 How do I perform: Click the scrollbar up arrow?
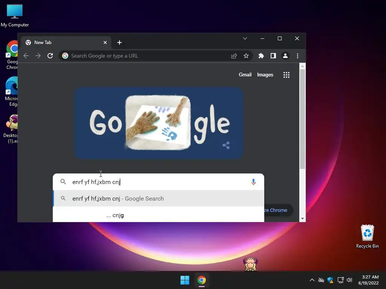pyautogui.click(x=302, y=66)
